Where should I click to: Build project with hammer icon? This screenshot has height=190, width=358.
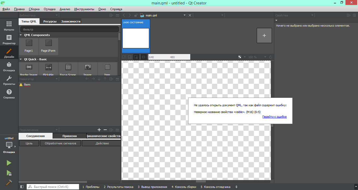[x=9, y=182]
